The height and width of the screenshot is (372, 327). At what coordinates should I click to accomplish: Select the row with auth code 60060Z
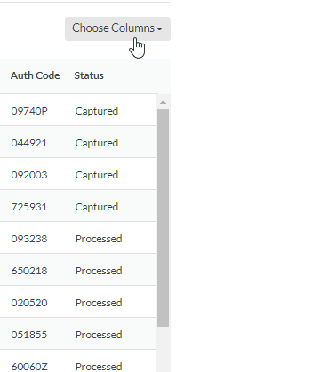(77, 361)
